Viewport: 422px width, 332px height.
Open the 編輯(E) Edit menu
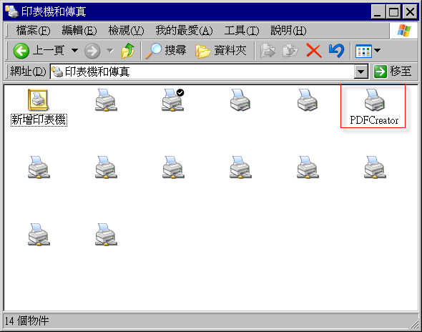coord(79,31)
